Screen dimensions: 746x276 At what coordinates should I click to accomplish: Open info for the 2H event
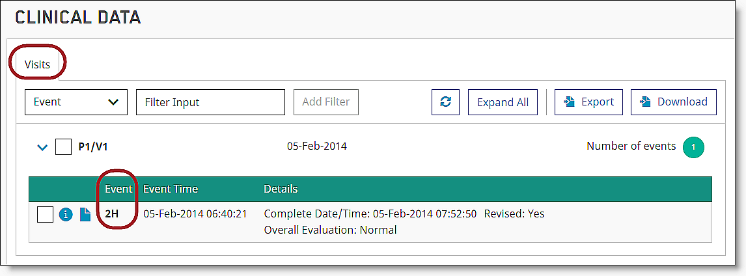[x=66, y=214]
